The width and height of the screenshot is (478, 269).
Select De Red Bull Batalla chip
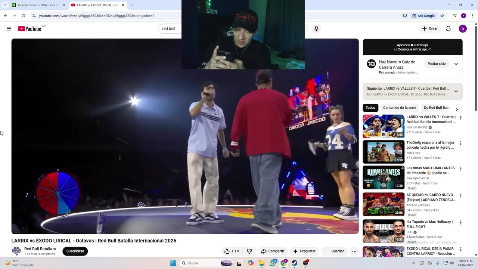coord(436,108)
